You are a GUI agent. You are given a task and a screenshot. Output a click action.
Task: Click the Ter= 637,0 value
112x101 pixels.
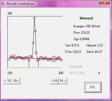[x=72, y=45]
